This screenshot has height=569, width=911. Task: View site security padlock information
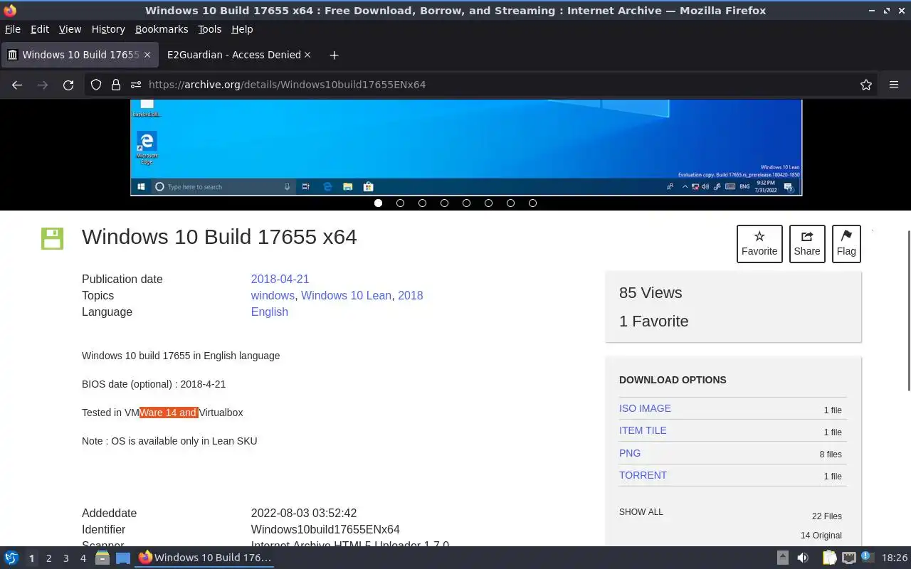click(x=116, y=85)
